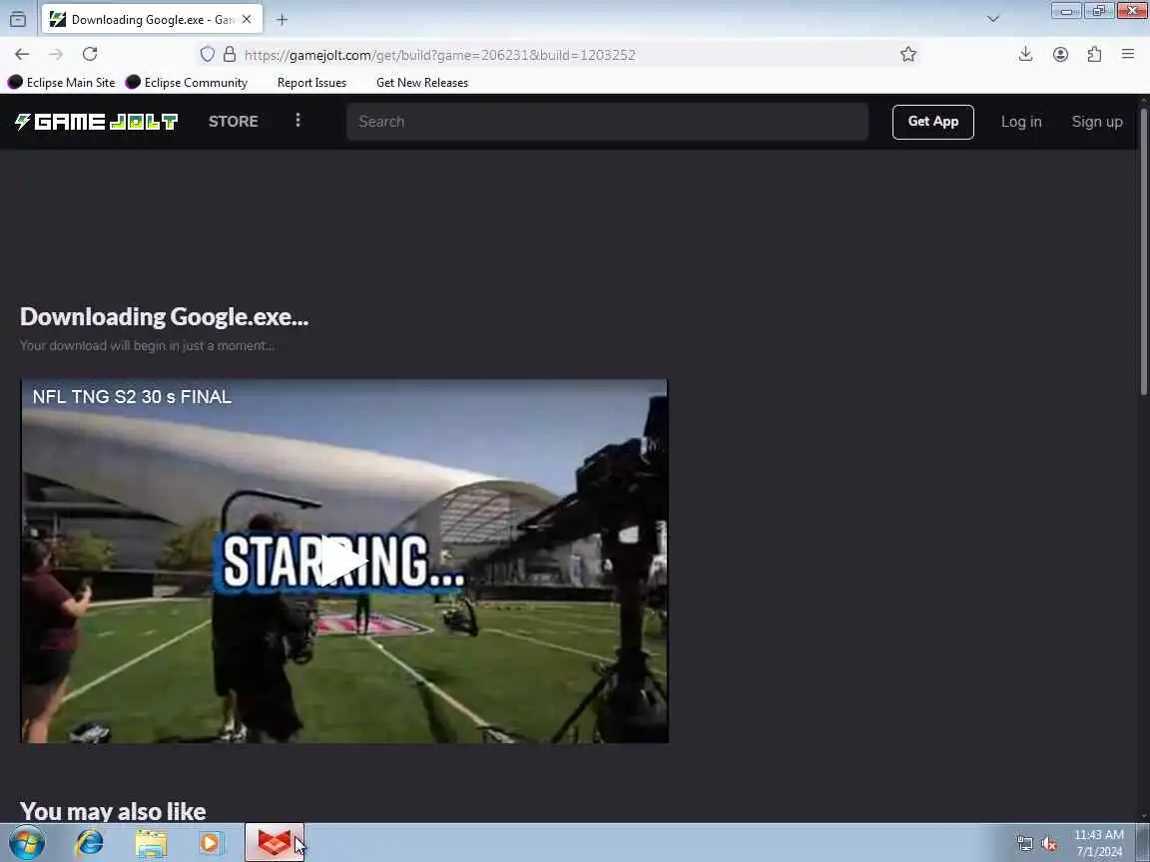Click the red browser taskbar icon
Screen dimensions: 1150x862
(x=274, y=842)
